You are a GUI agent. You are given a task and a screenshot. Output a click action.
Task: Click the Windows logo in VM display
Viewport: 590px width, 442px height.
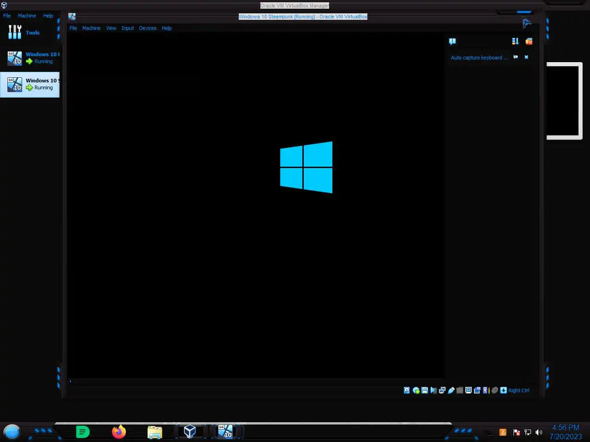pyautogui.click(x=306, y=167)
